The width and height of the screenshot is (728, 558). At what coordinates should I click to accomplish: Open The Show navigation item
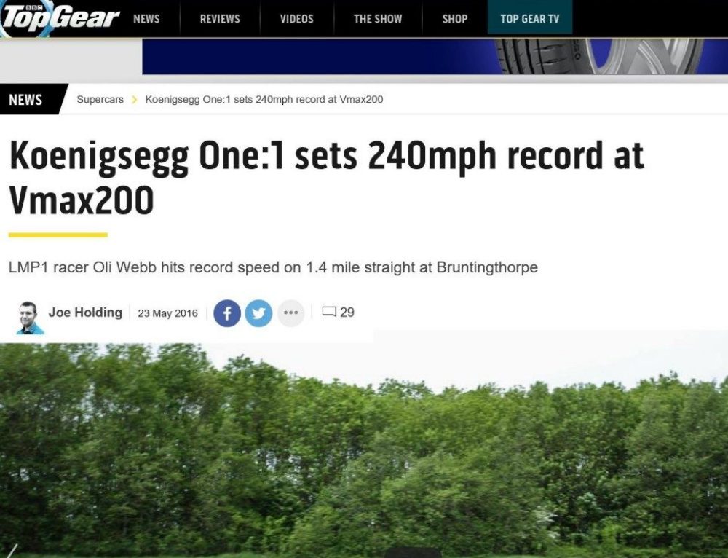tap(378, 19)
